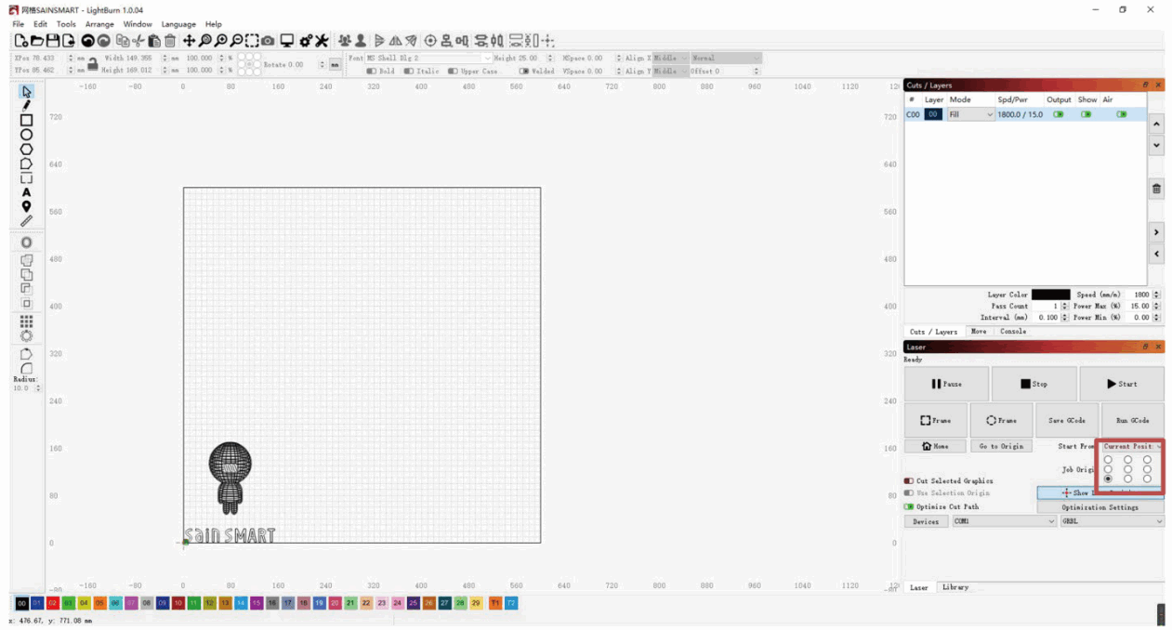Screen dimensions: 1172x630
Task: Select the center Job Origin radio button
Action: coord(1127,469)
